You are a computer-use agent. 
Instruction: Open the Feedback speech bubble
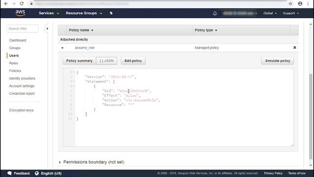[x=10, y=173]
